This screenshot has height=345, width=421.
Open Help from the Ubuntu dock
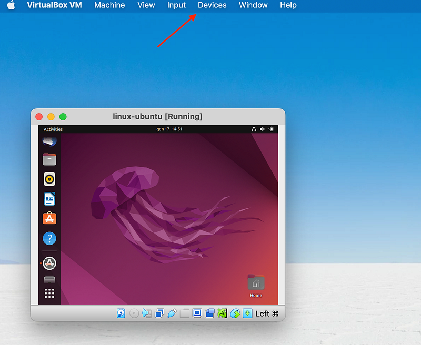tap(49, 238)
